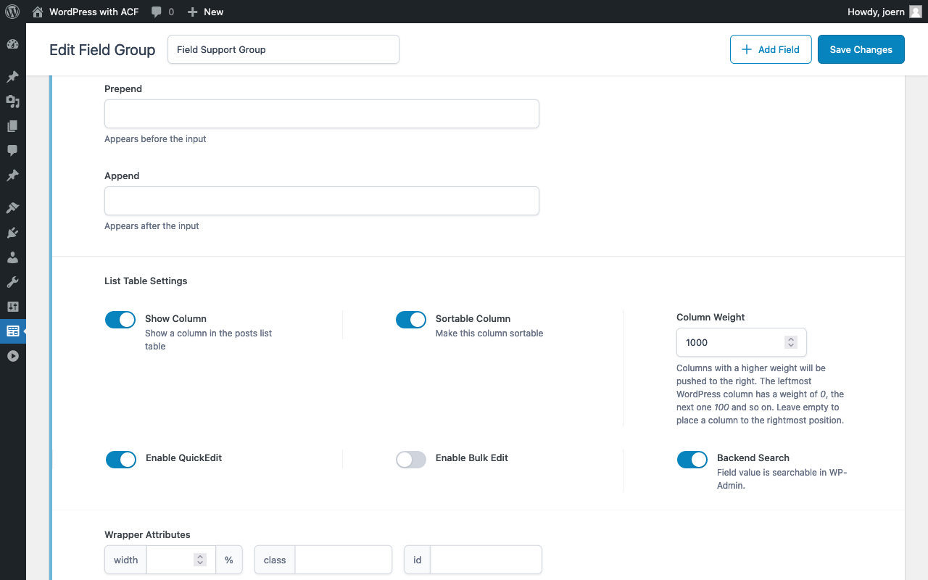Click the wrapper width stepper arrows
The width and height of the screenshot is (928, 580).
click(200, 560)
